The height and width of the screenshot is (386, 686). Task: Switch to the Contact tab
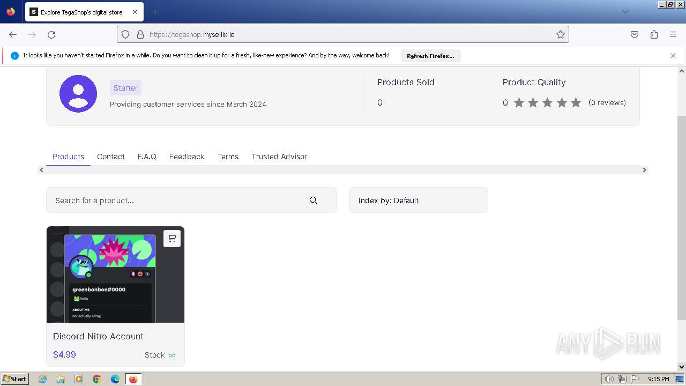tap(111, 157)
